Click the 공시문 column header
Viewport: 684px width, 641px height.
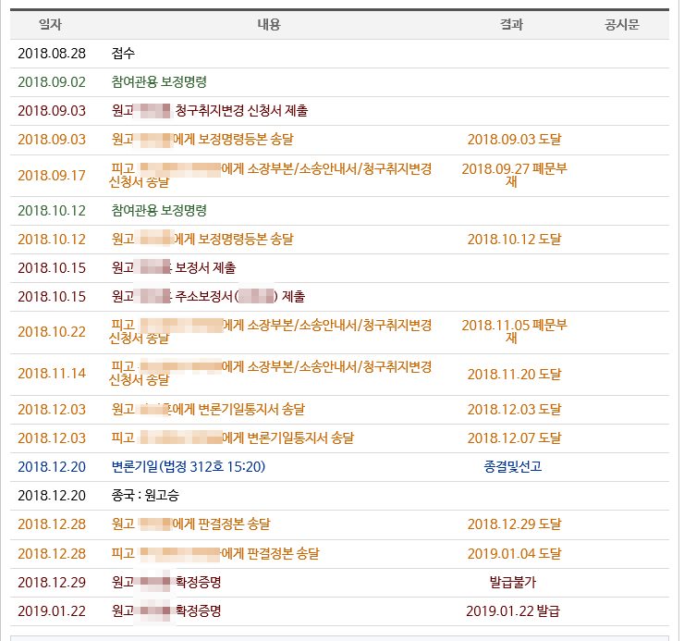pyautogui.click(x=621, y=25)
